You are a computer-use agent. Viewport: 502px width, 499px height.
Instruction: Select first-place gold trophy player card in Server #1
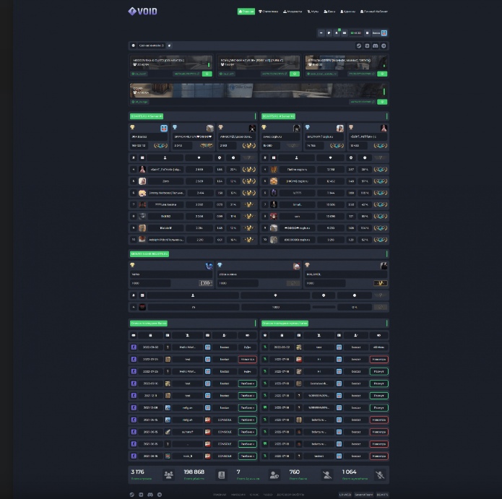150,136
